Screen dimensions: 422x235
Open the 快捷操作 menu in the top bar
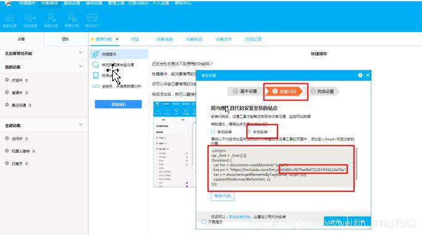coord(27,3)
